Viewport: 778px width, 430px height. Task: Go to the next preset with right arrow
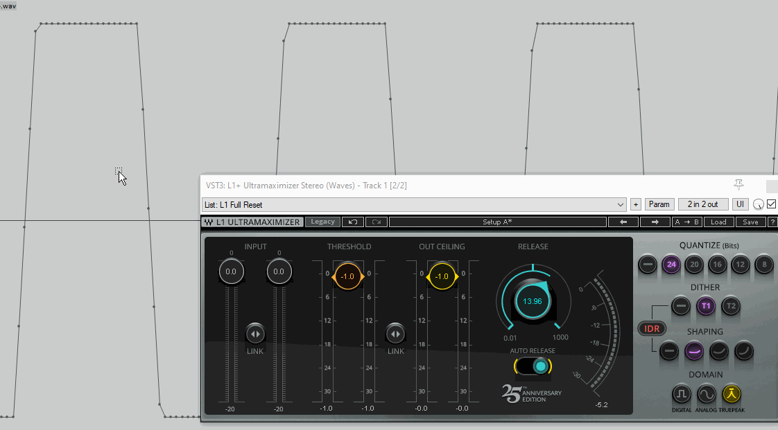(x=655, y=222)
